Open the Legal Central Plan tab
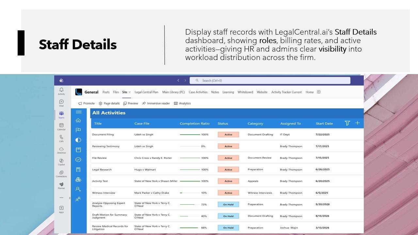 (146, 92)
